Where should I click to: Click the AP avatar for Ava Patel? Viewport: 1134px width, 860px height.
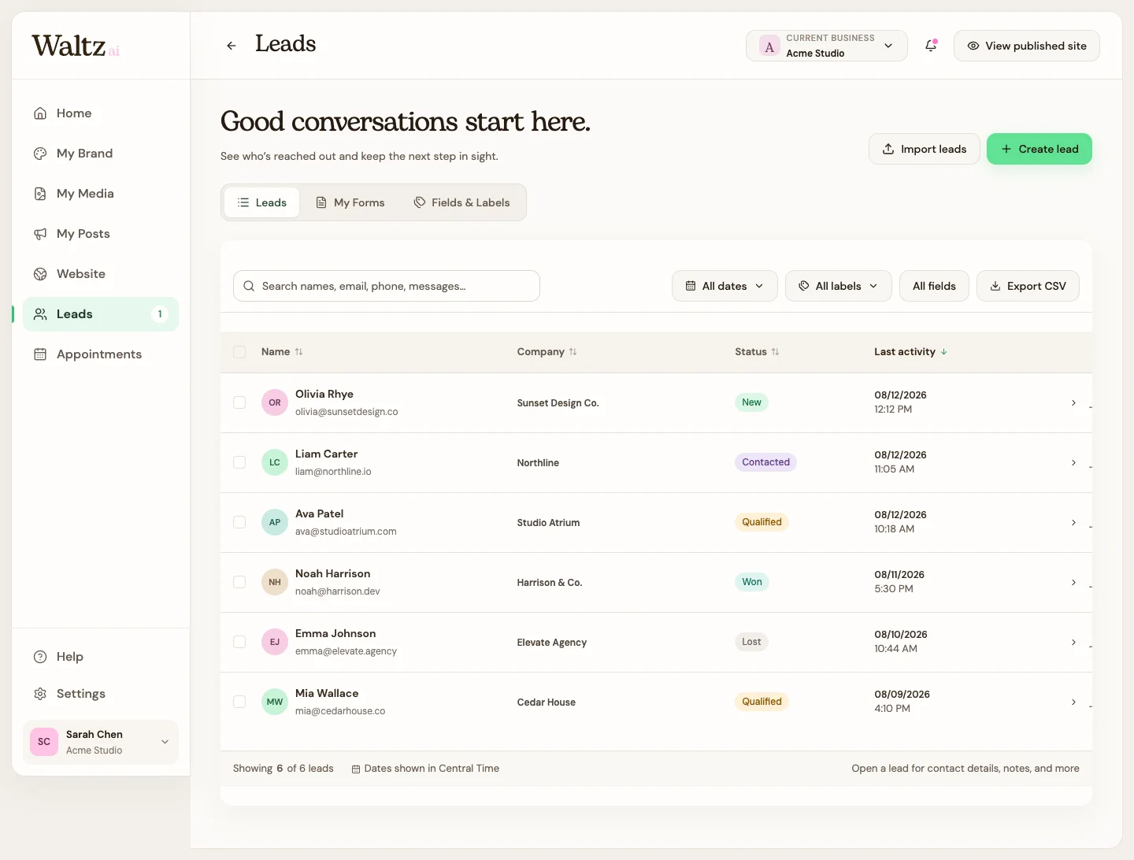[275, 522]
